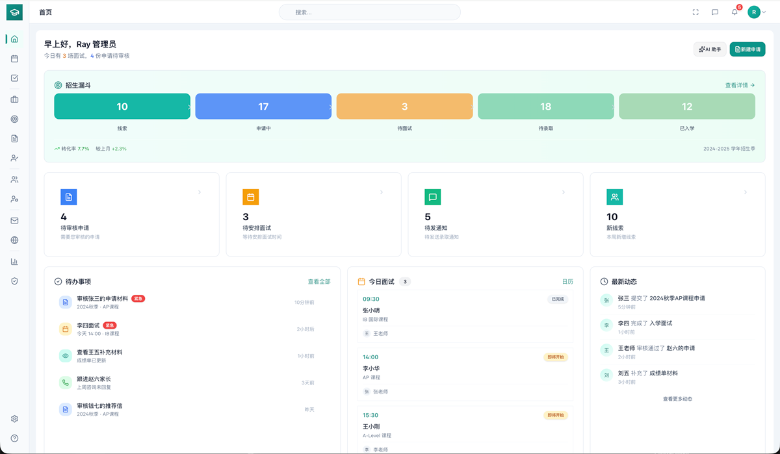This screenshot has height=454, width=780.
Task: Open the 审核张三的申请材料 todo item
Action: click(102, 299)
